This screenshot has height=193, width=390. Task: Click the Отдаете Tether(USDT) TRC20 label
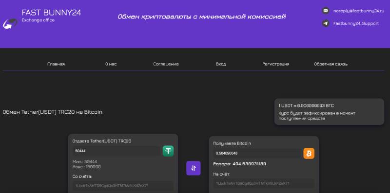coord(102,141)
